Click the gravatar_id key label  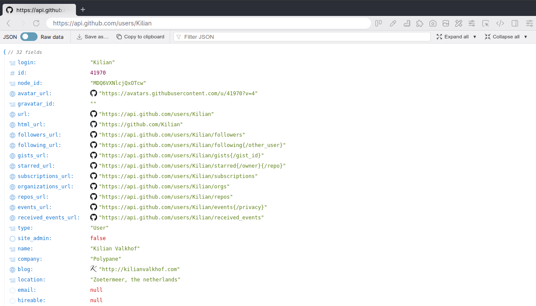tap(36, 104)
